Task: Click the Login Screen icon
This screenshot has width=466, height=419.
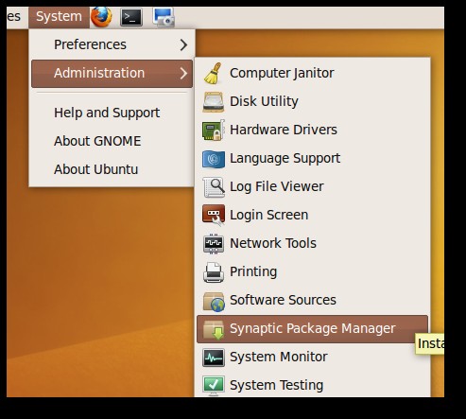Action: pos(214,216)
